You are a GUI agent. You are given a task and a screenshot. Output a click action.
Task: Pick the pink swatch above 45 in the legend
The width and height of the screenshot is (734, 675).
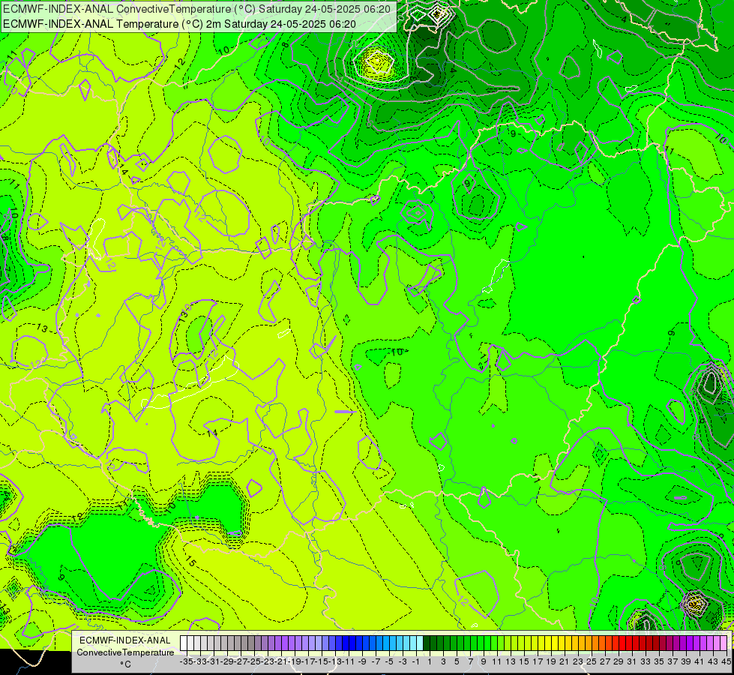click(724, 643)
